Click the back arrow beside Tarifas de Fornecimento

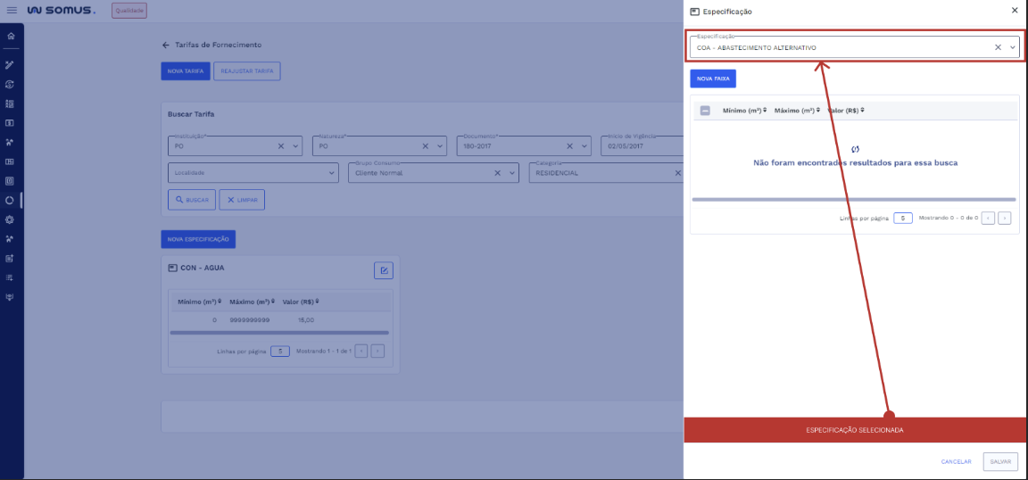click(x=165, y=45)
